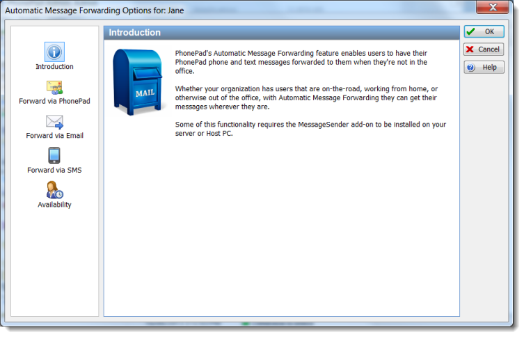Select the Forward via SMS phone icon
The width and height of the screenshot is (524, 337).
[54, 155]
